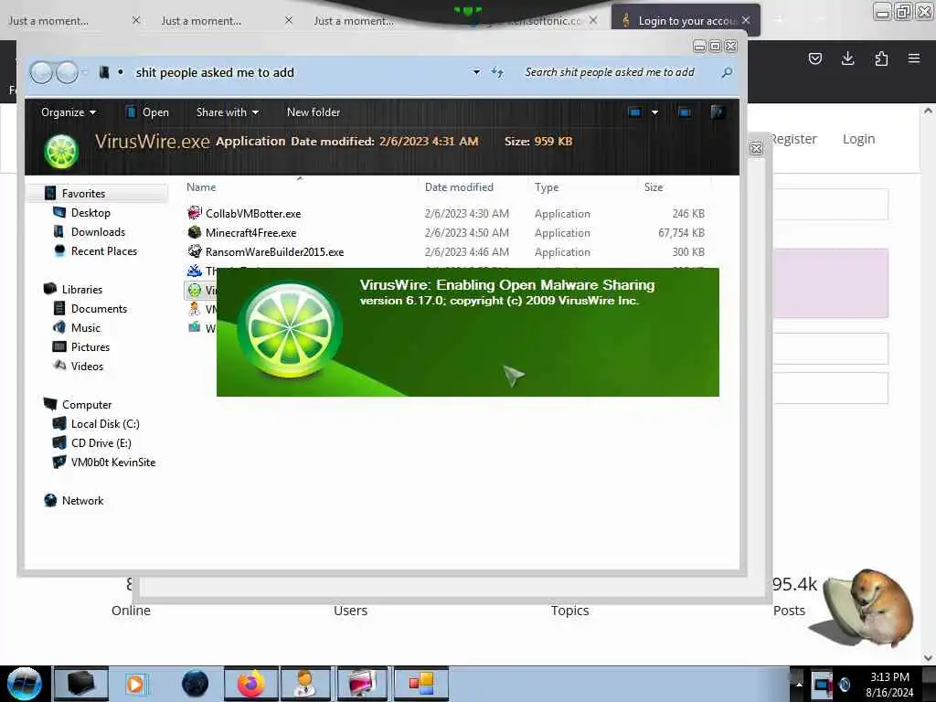Open the view options dropdown arrow
Viewport: 936px width, 702px height.
pos(654,112)
